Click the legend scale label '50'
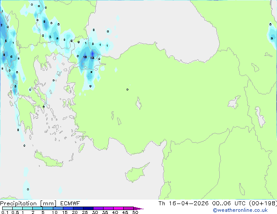277x214 pixels. pos(135,212)
